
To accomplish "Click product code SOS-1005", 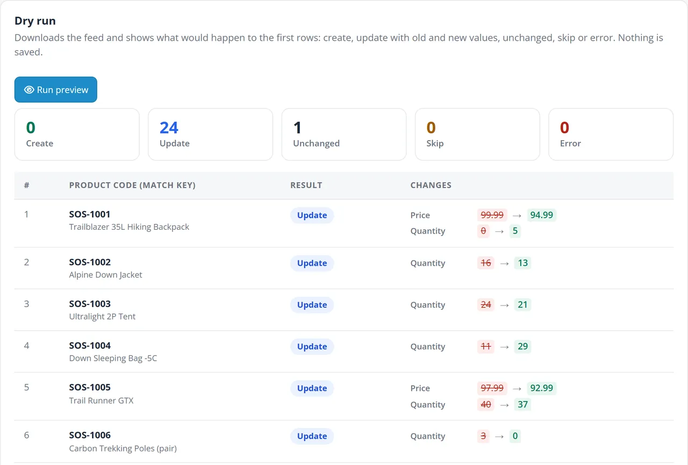I will [x=90, y=388].
